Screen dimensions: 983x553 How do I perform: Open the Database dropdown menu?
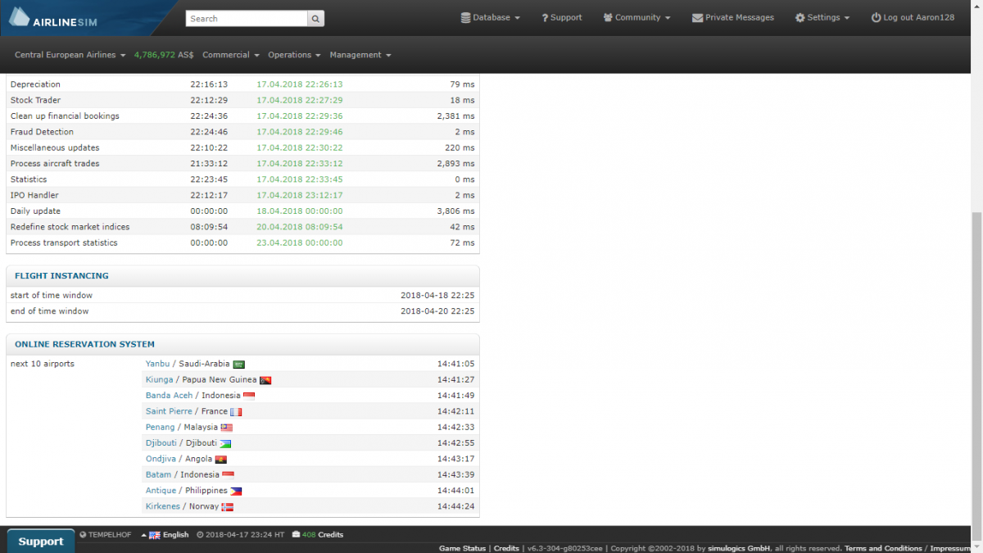(x=490, y=17)
